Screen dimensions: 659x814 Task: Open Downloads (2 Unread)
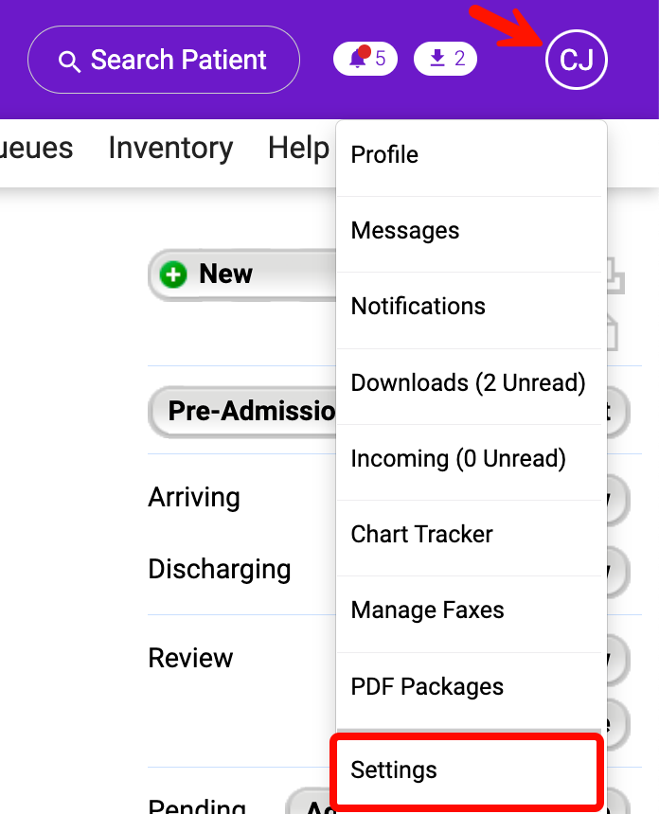pos(468,383)
